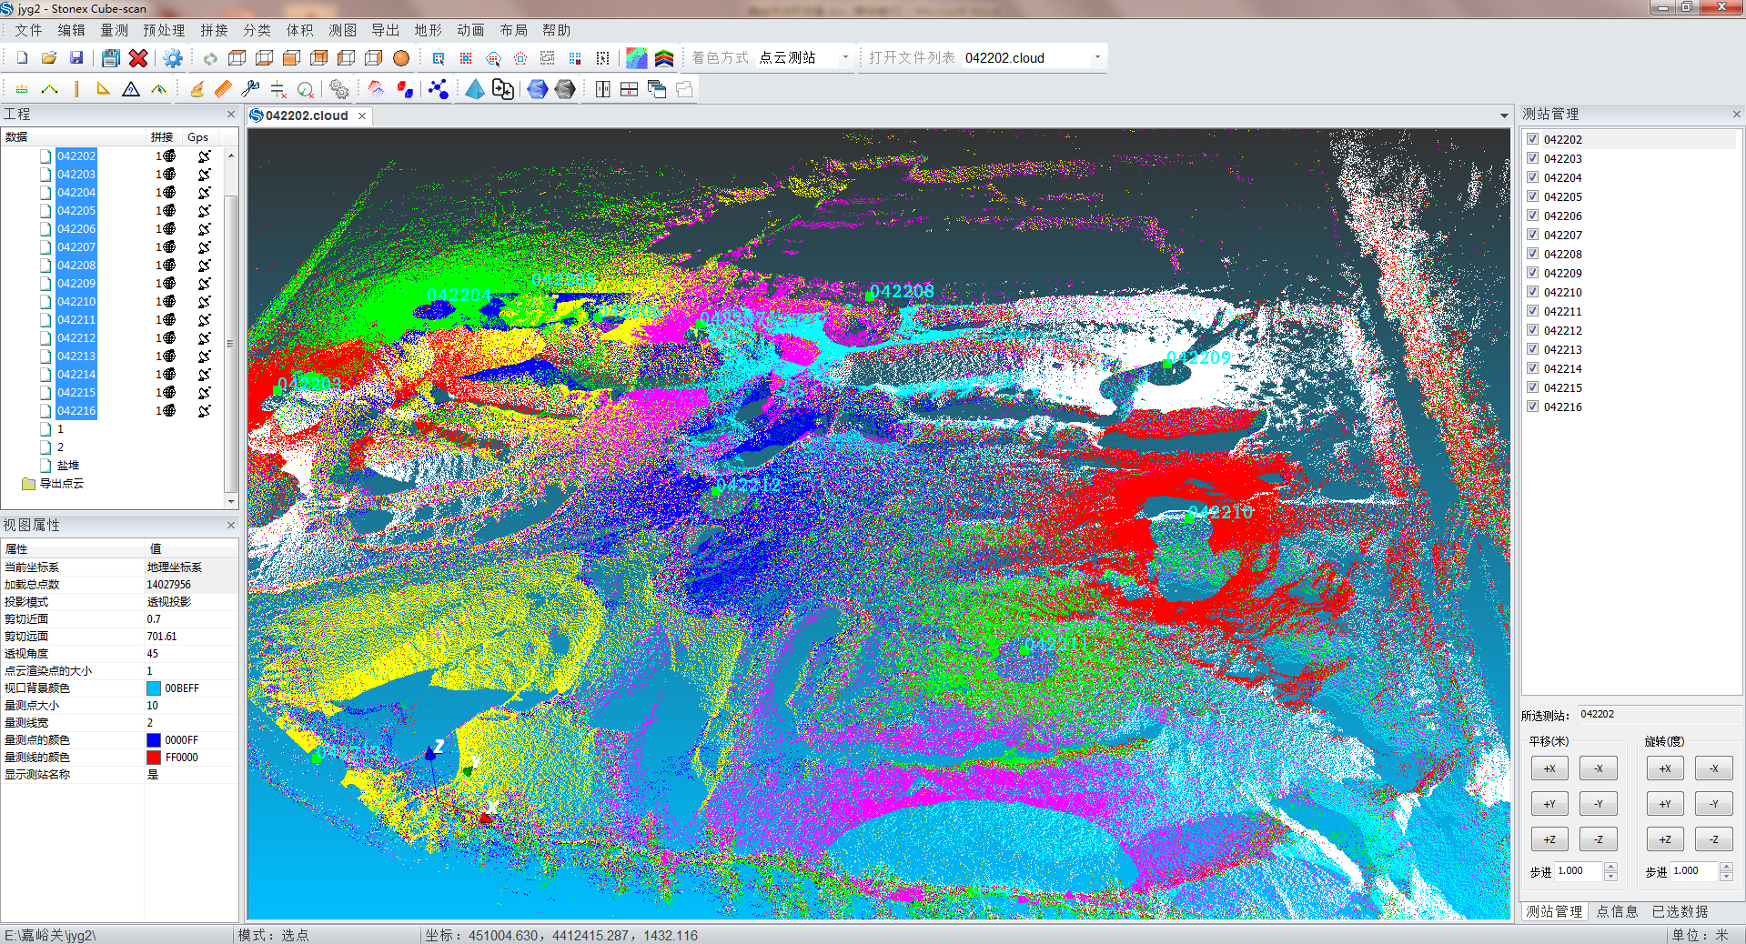Select 042208 in the project tree
The width and height of the screenshot is (1746, 944).
click(76, 265)
